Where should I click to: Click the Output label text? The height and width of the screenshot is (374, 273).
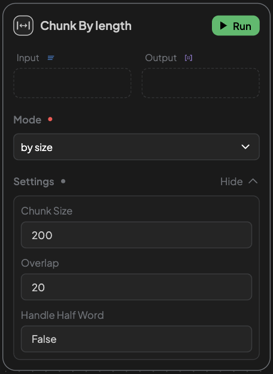[161, 58]
